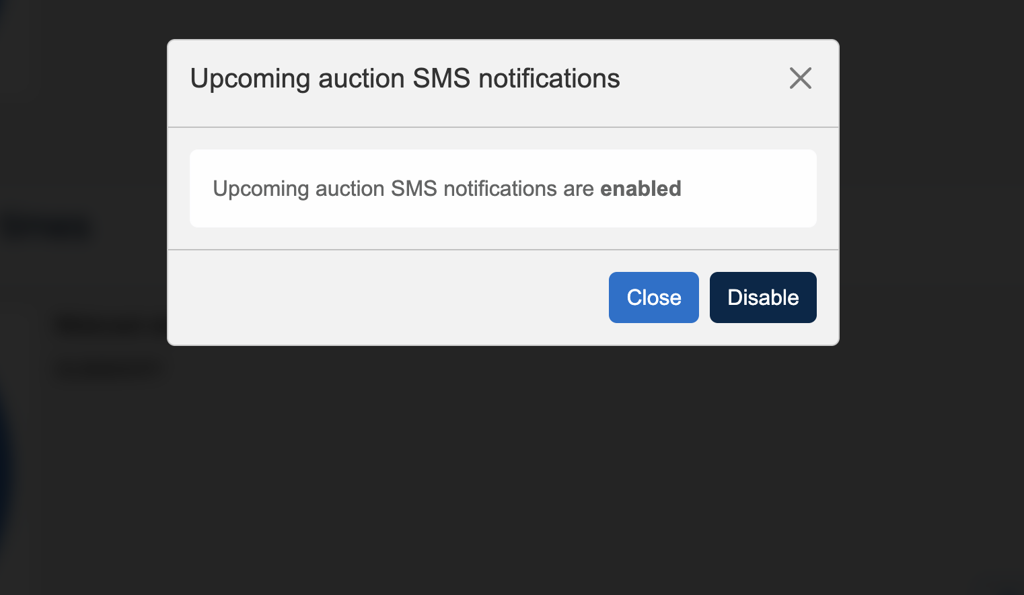Turn off SMS alerts using Disable
The height and width of the screenshot is (595, 1024).
762,297
